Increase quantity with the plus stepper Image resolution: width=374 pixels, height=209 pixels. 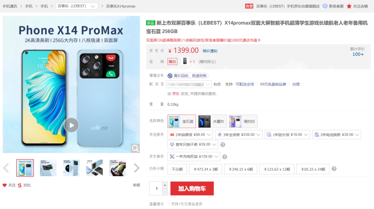click(165, 185)
